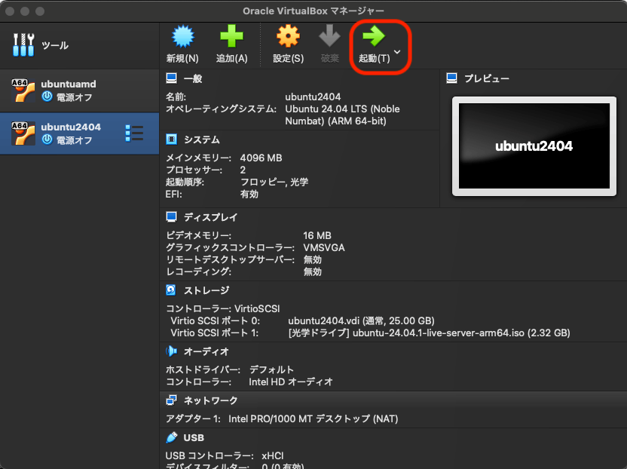
Task: Click ubuntu2404 power off status icon
Action: [47, 139]
